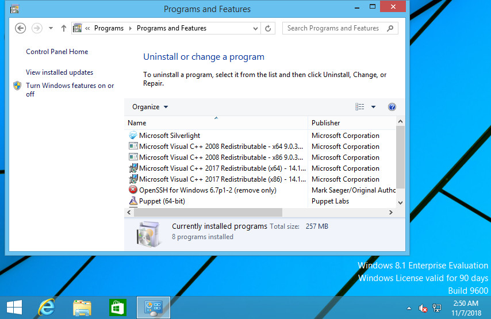Open the Windows Store taskbar icon

[x=118, y=308]
